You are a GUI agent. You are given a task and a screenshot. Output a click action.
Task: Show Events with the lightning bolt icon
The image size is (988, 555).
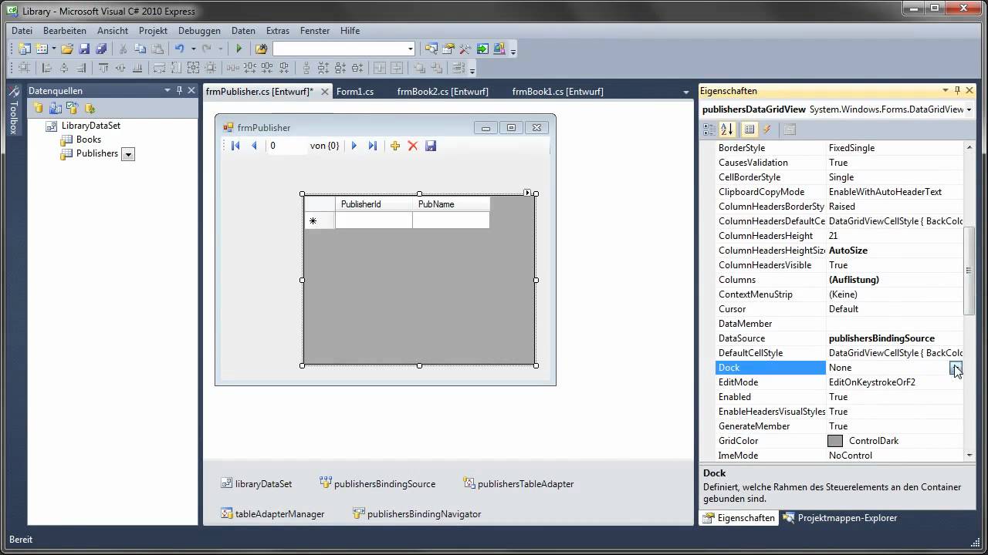(x=766, y=129)
